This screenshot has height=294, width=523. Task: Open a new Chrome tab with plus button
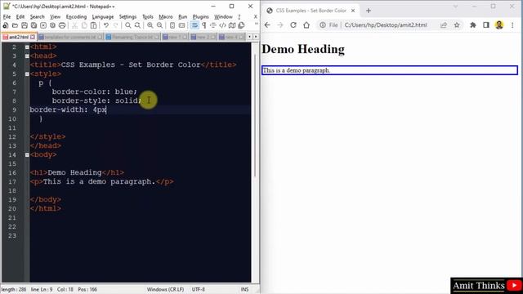tap(369, 11)
